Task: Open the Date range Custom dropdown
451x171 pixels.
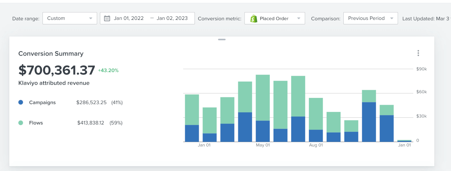Action: point(70,18)
